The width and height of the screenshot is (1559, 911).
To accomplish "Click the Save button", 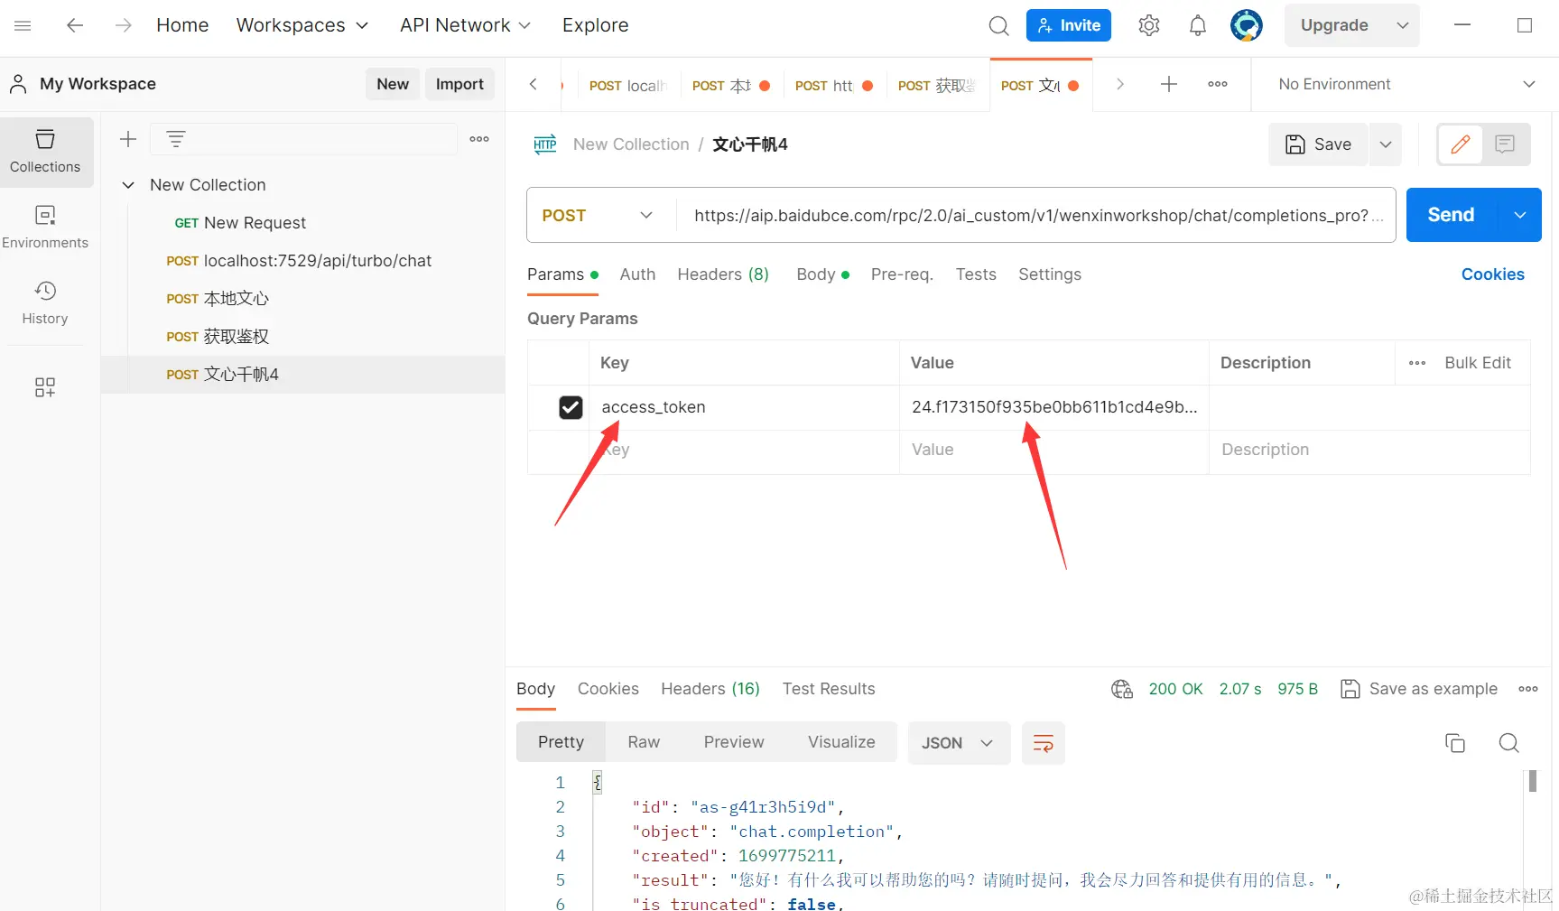I will pos(1319,144).
